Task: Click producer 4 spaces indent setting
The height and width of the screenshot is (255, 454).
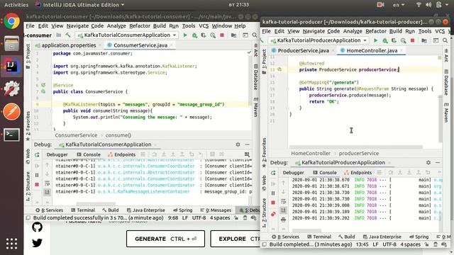Action: (410, 244)
